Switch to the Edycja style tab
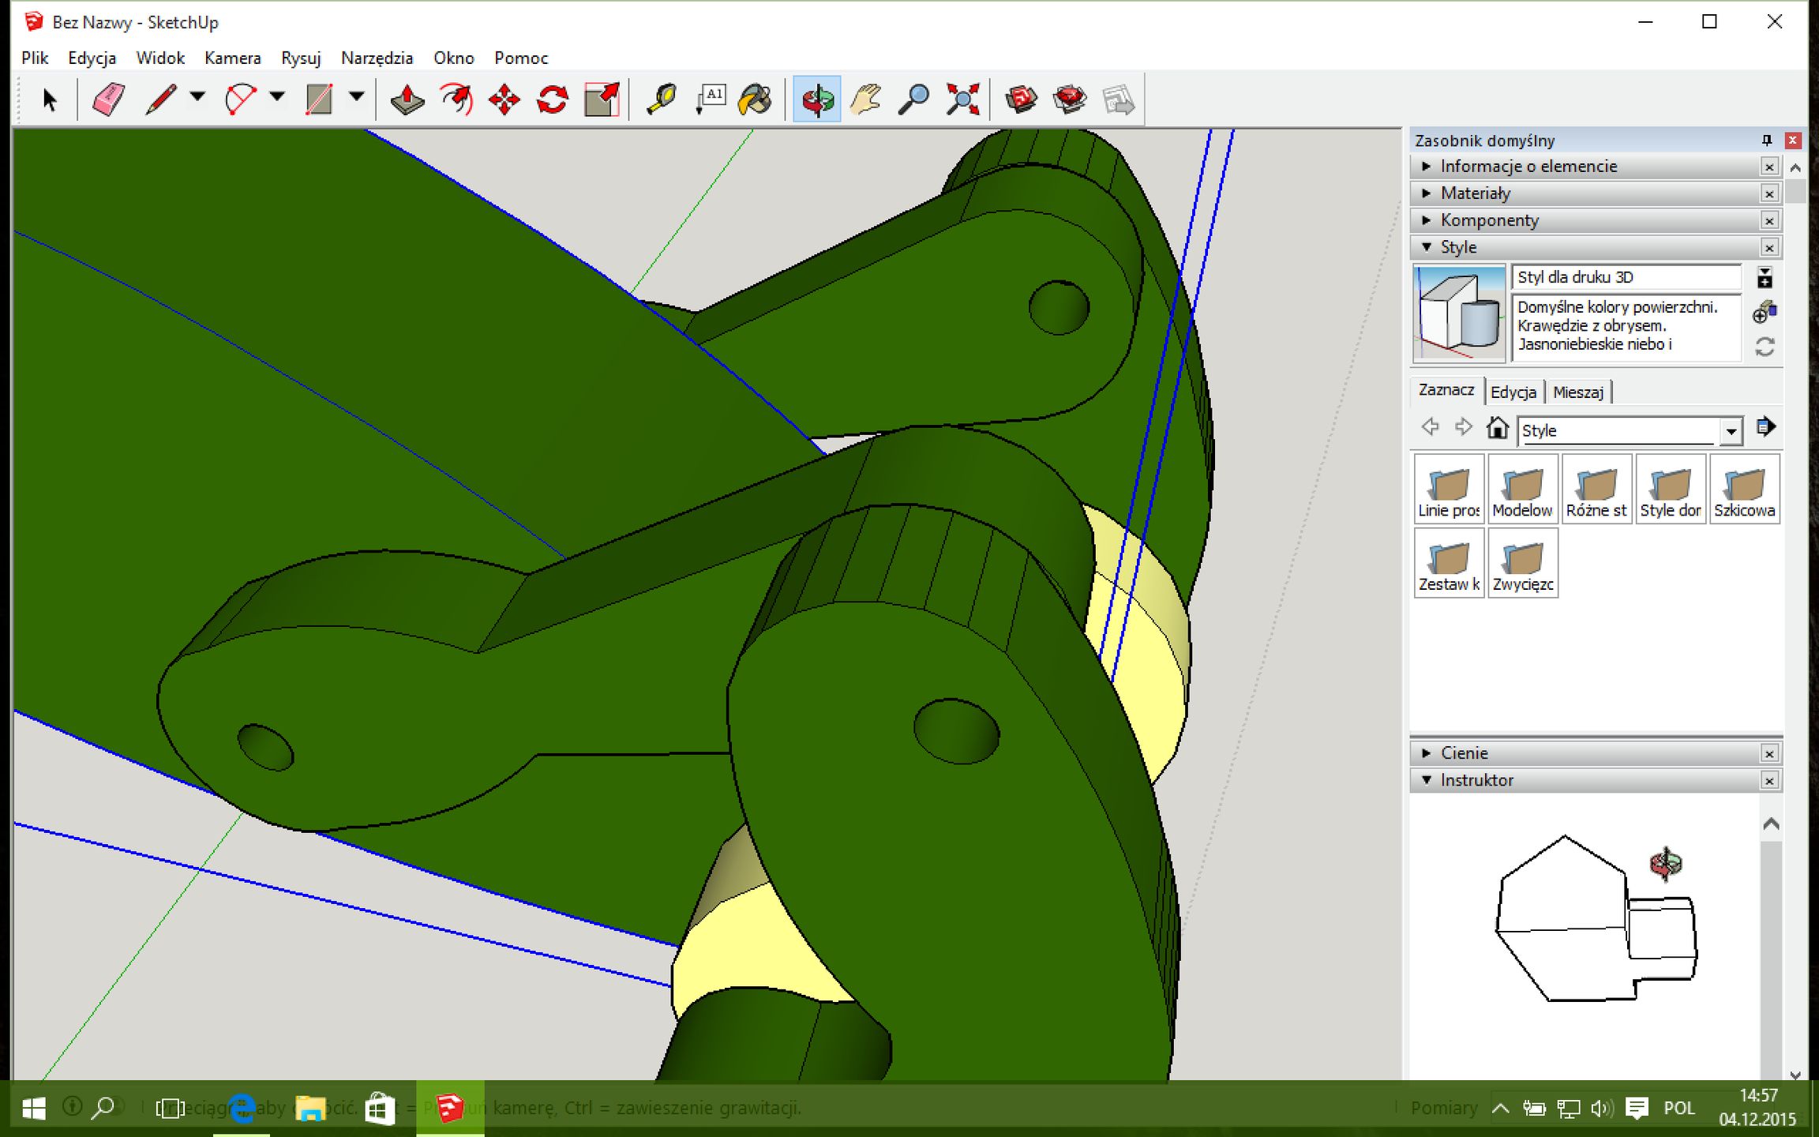 pyautogui.click(x=1513, y=392)
